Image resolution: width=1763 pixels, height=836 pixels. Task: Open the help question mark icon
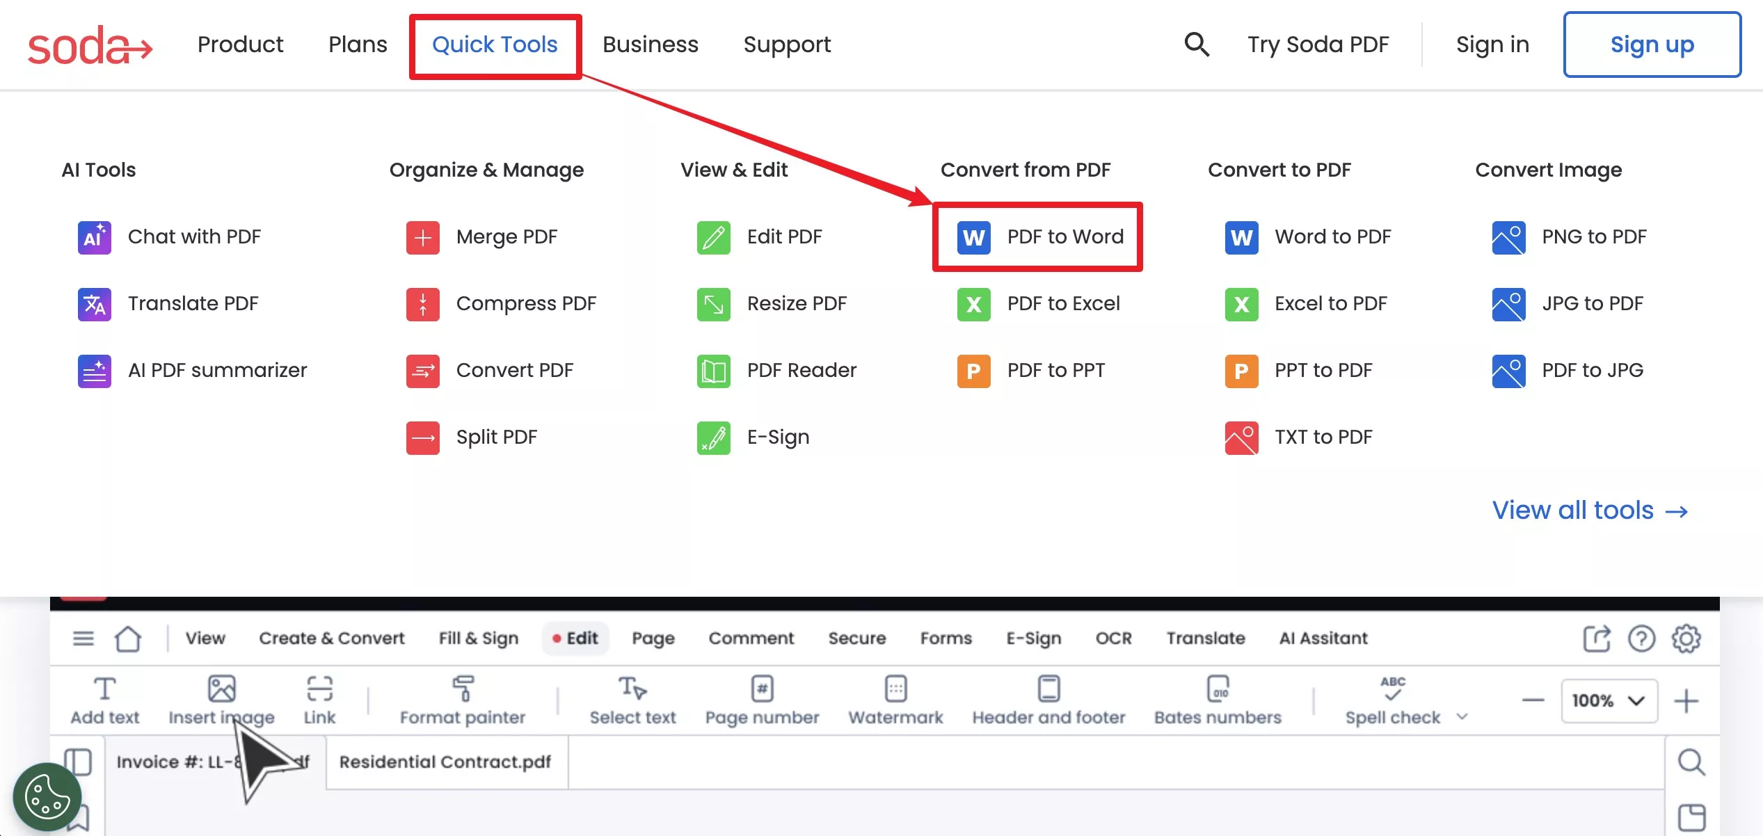tap(1641, 638)
